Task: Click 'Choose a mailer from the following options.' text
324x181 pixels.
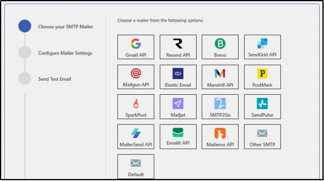Action: pos(160,21)
